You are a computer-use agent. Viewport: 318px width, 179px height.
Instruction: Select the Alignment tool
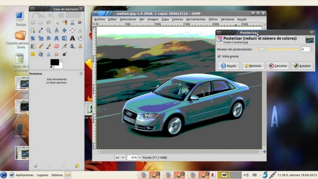pos(72,30)
